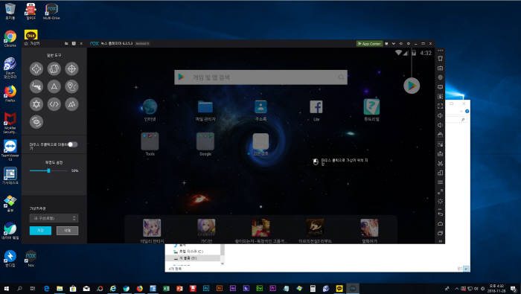Click the Android home icon in sidebar
The width and height of the screenshot is (521, 294).
click(441, 223)
